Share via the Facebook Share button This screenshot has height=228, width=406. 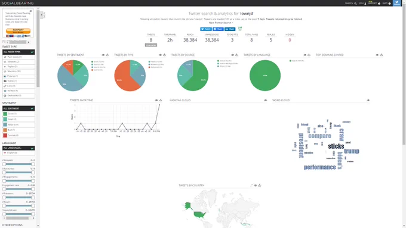point(218,29)
